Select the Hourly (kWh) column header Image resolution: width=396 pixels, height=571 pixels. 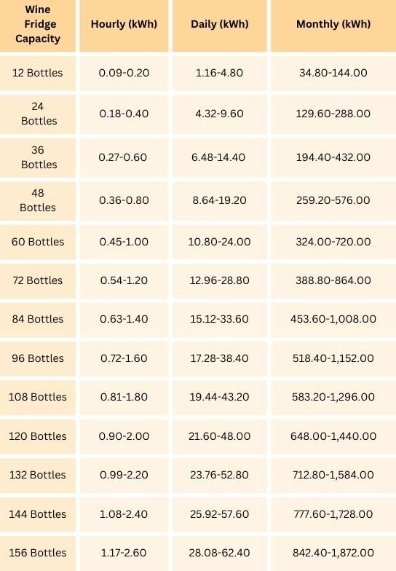point(124,24)
